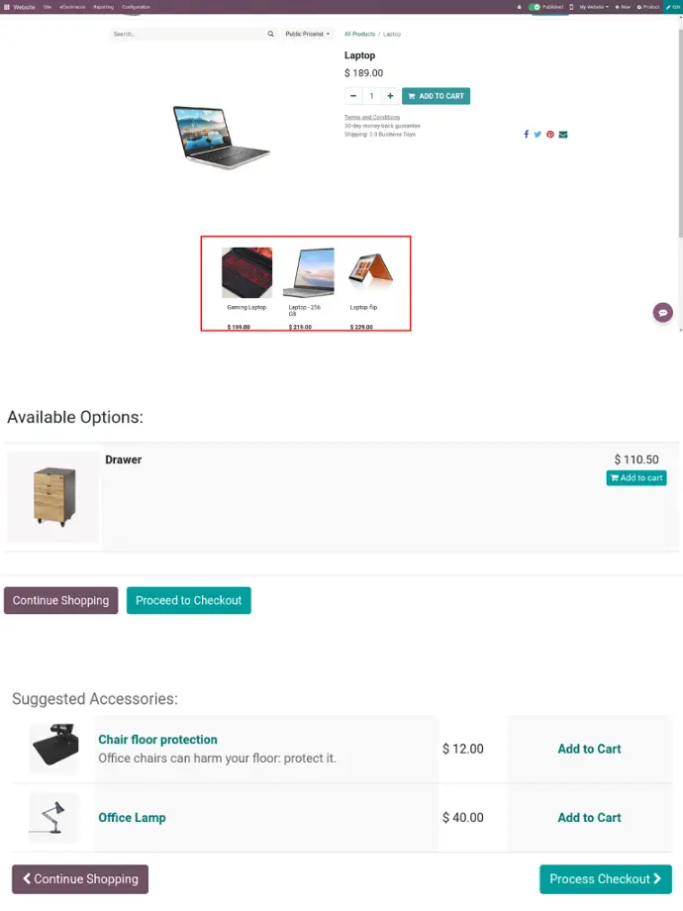
Task: Open the eCommerce menu
Action: (72, 7)
